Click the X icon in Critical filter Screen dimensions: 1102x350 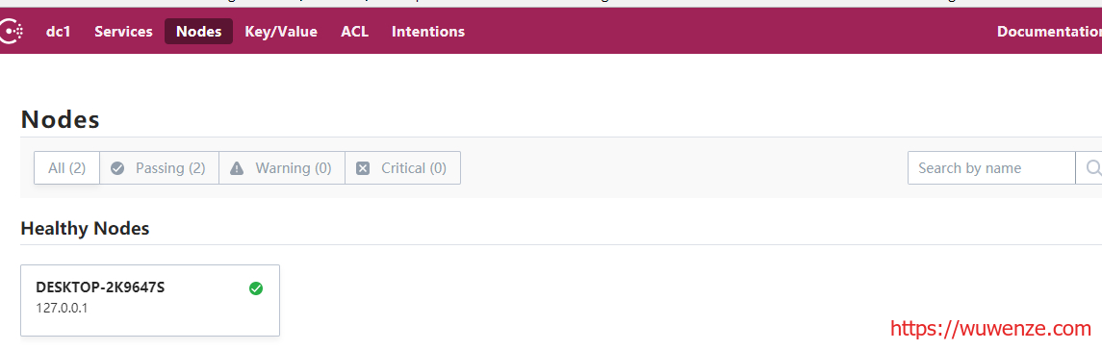click(363, 168)
